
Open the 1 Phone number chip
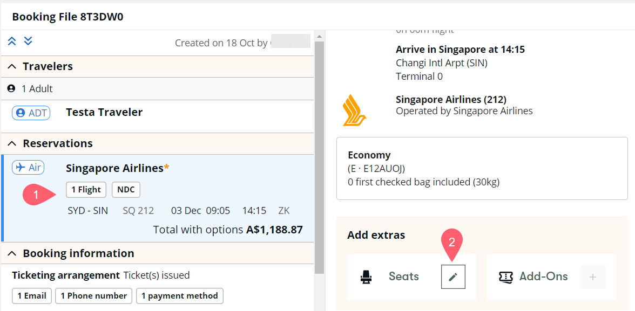93,296
